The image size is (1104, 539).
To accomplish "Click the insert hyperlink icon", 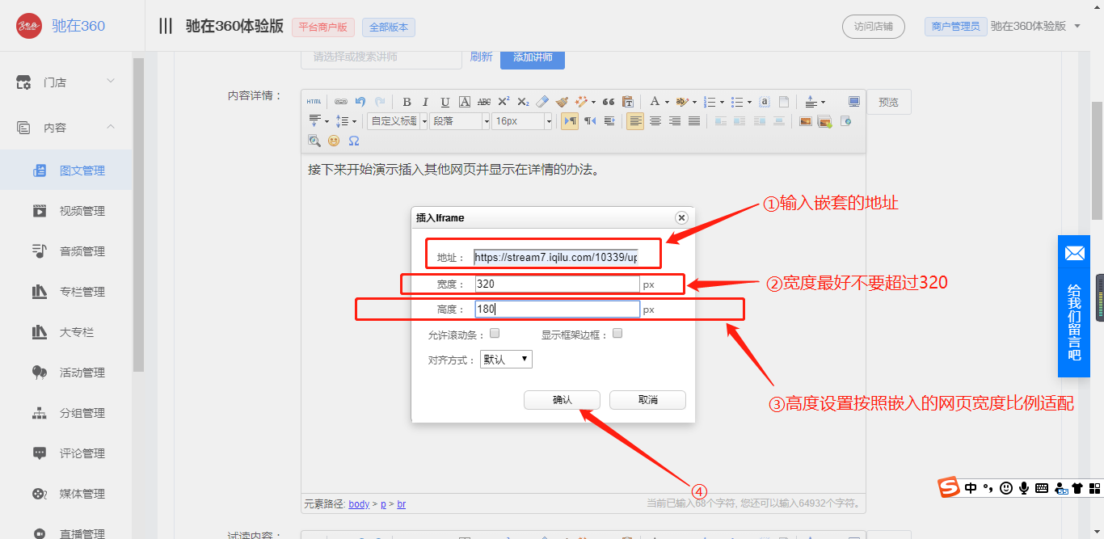I will pos(341,102).
